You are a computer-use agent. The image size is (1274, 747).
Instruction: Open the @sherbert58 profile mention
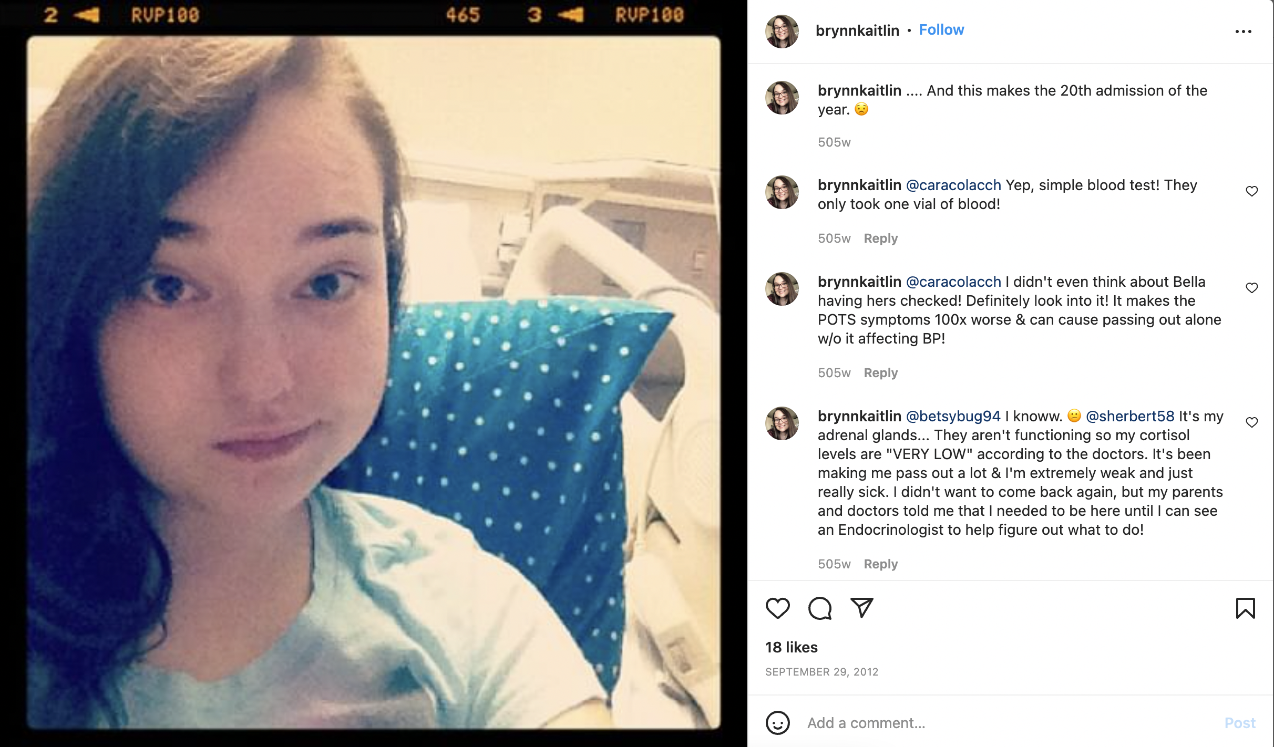[x=1130, y=416]
